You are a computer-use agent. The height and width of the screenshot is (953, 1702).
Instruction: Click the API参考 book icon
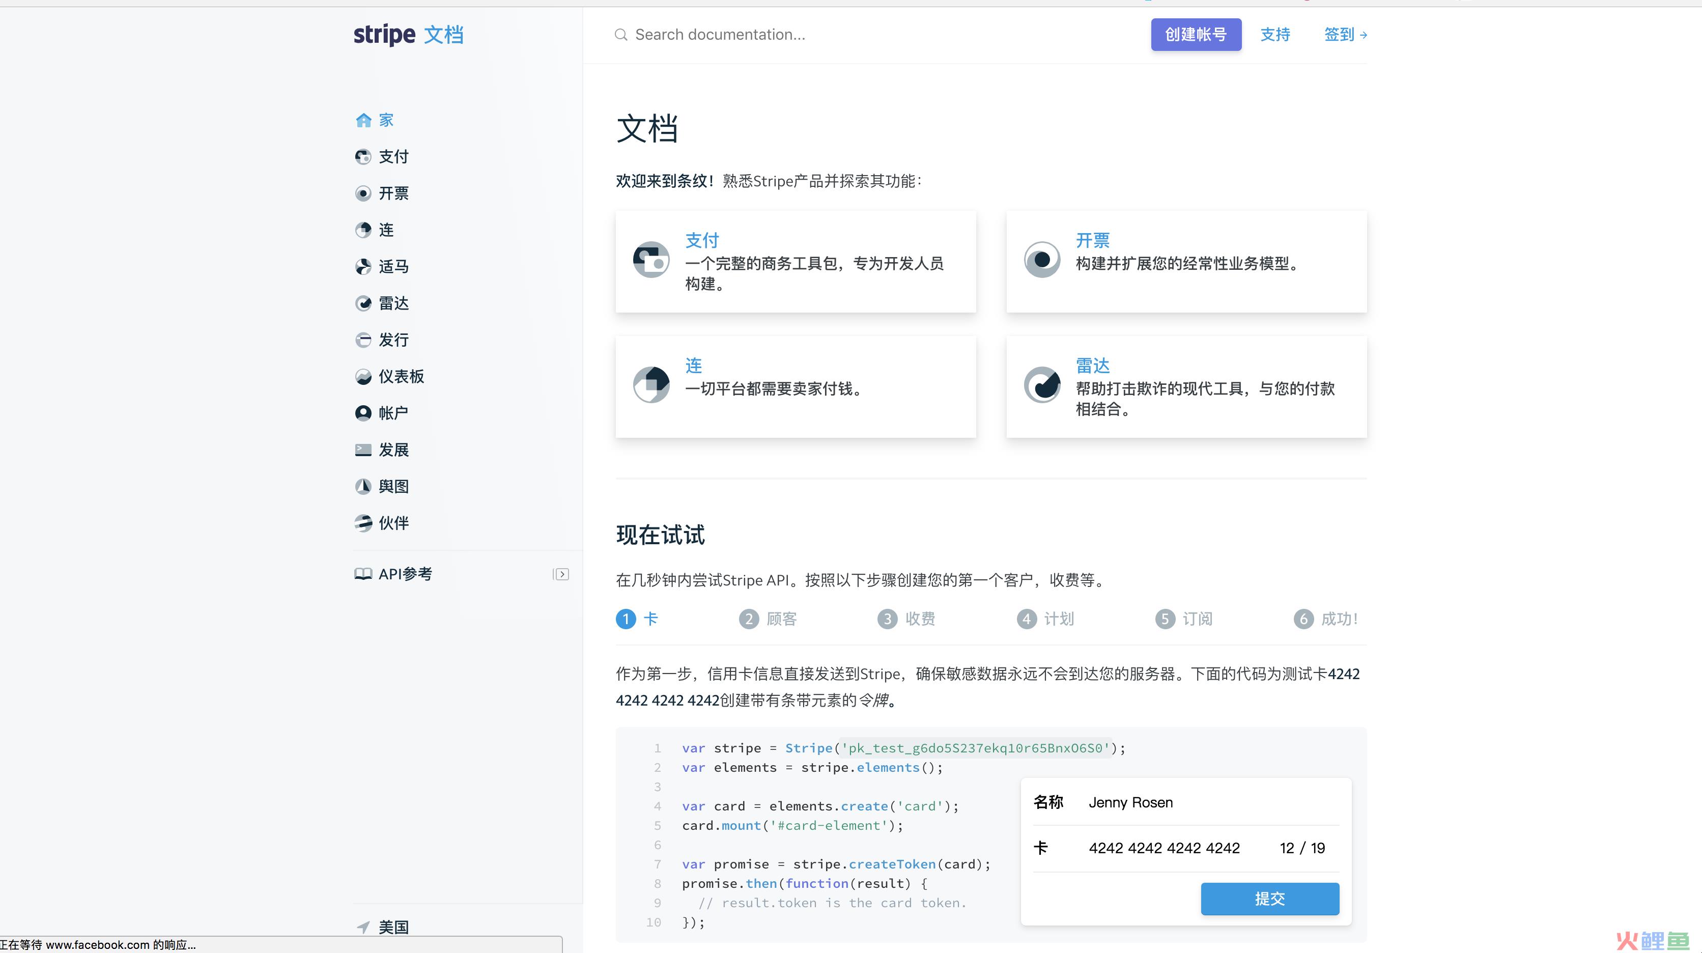[363, 574]
